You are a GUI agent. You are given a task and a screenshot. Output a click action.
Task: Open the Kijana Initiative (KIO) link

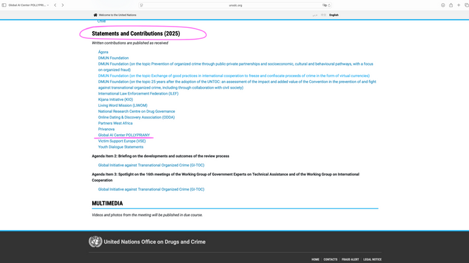115,99
